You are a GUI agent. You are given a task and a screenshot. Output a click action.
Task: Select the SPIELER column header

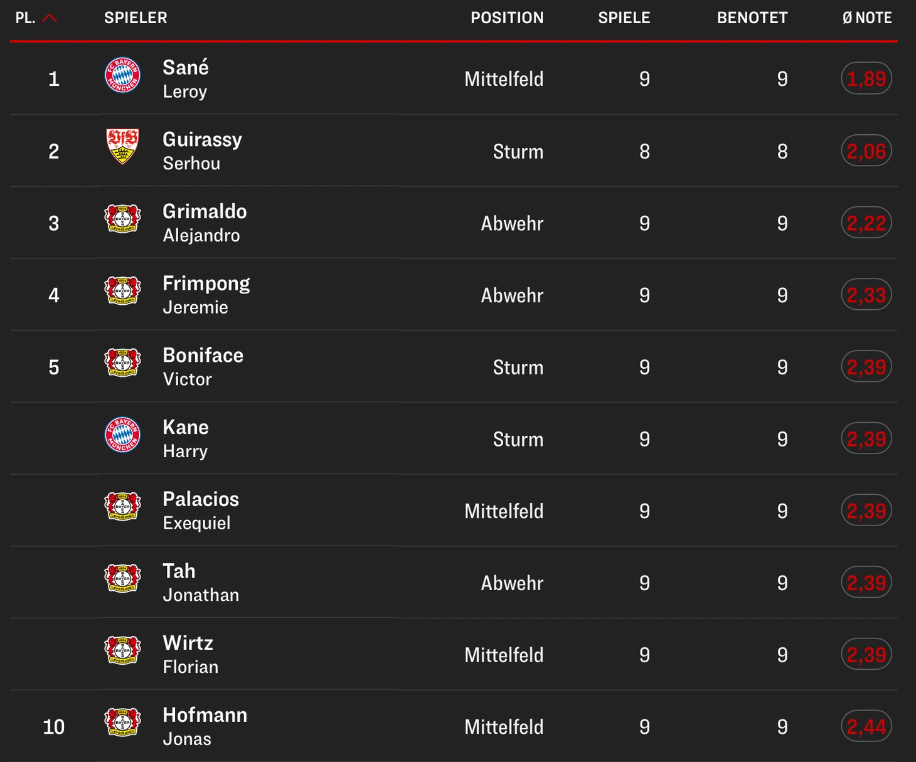[x=136, y=18]
